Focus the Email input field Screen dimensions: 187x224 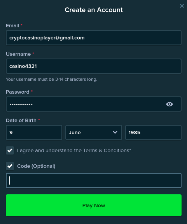pyautogui.click(x=94, y=38)
